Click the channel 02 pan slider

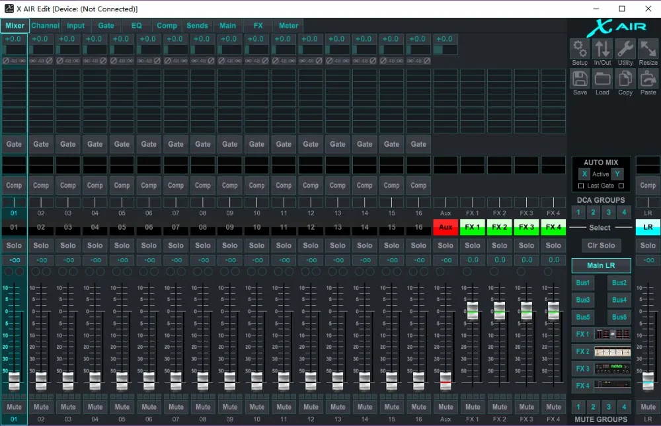click(x=41, y=203)
